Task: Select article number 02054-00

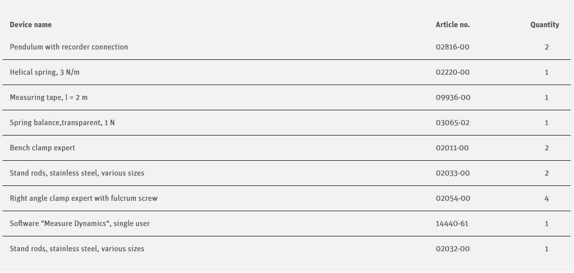Action: point(453,198)
